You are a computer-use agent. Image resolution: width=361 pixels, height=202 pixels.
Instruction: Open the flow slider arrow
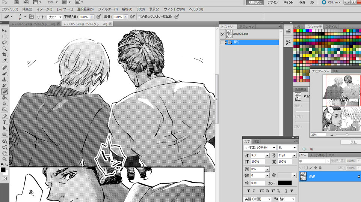click(x=126, y=17)
